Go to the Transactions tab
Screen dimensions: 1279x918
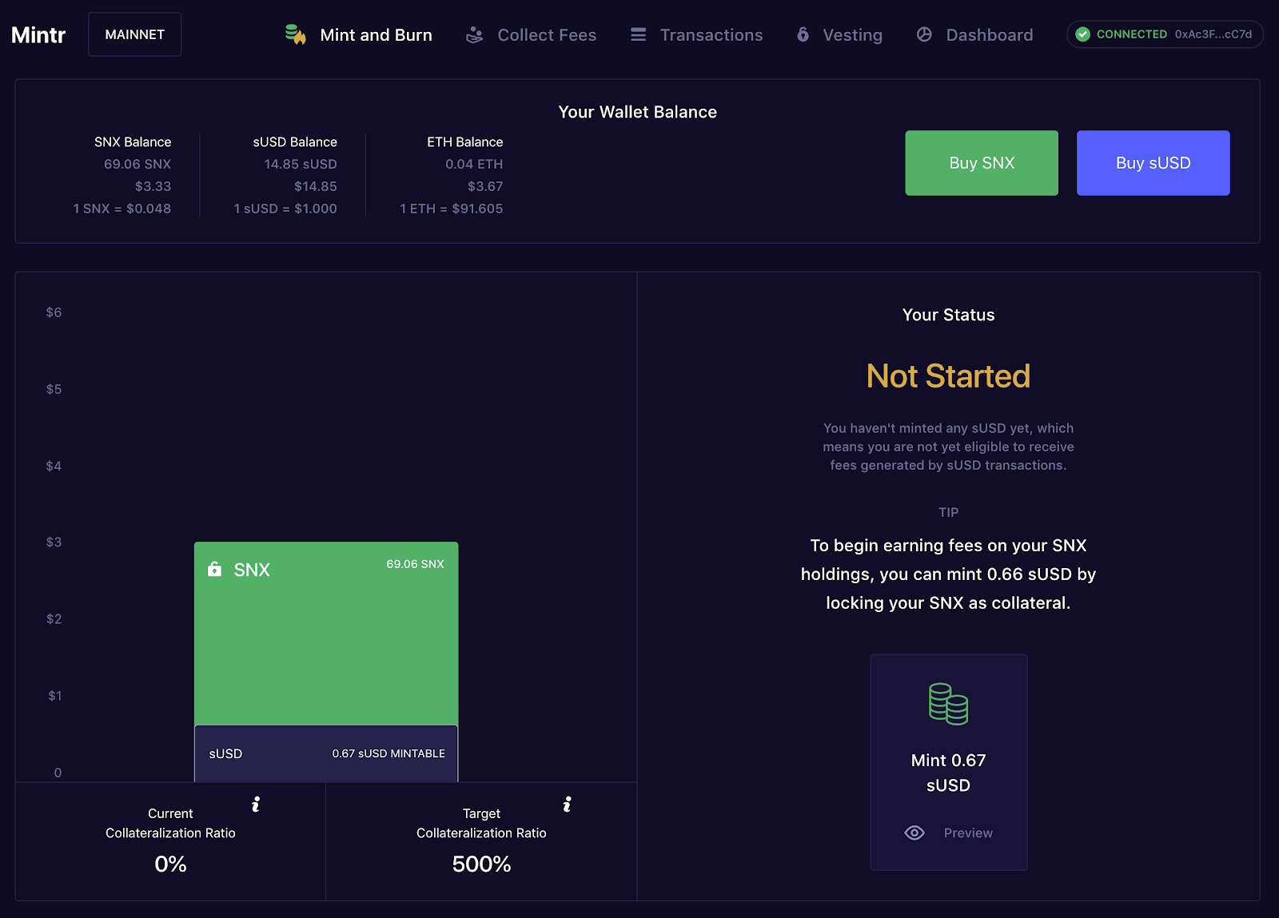coord(696,35)
